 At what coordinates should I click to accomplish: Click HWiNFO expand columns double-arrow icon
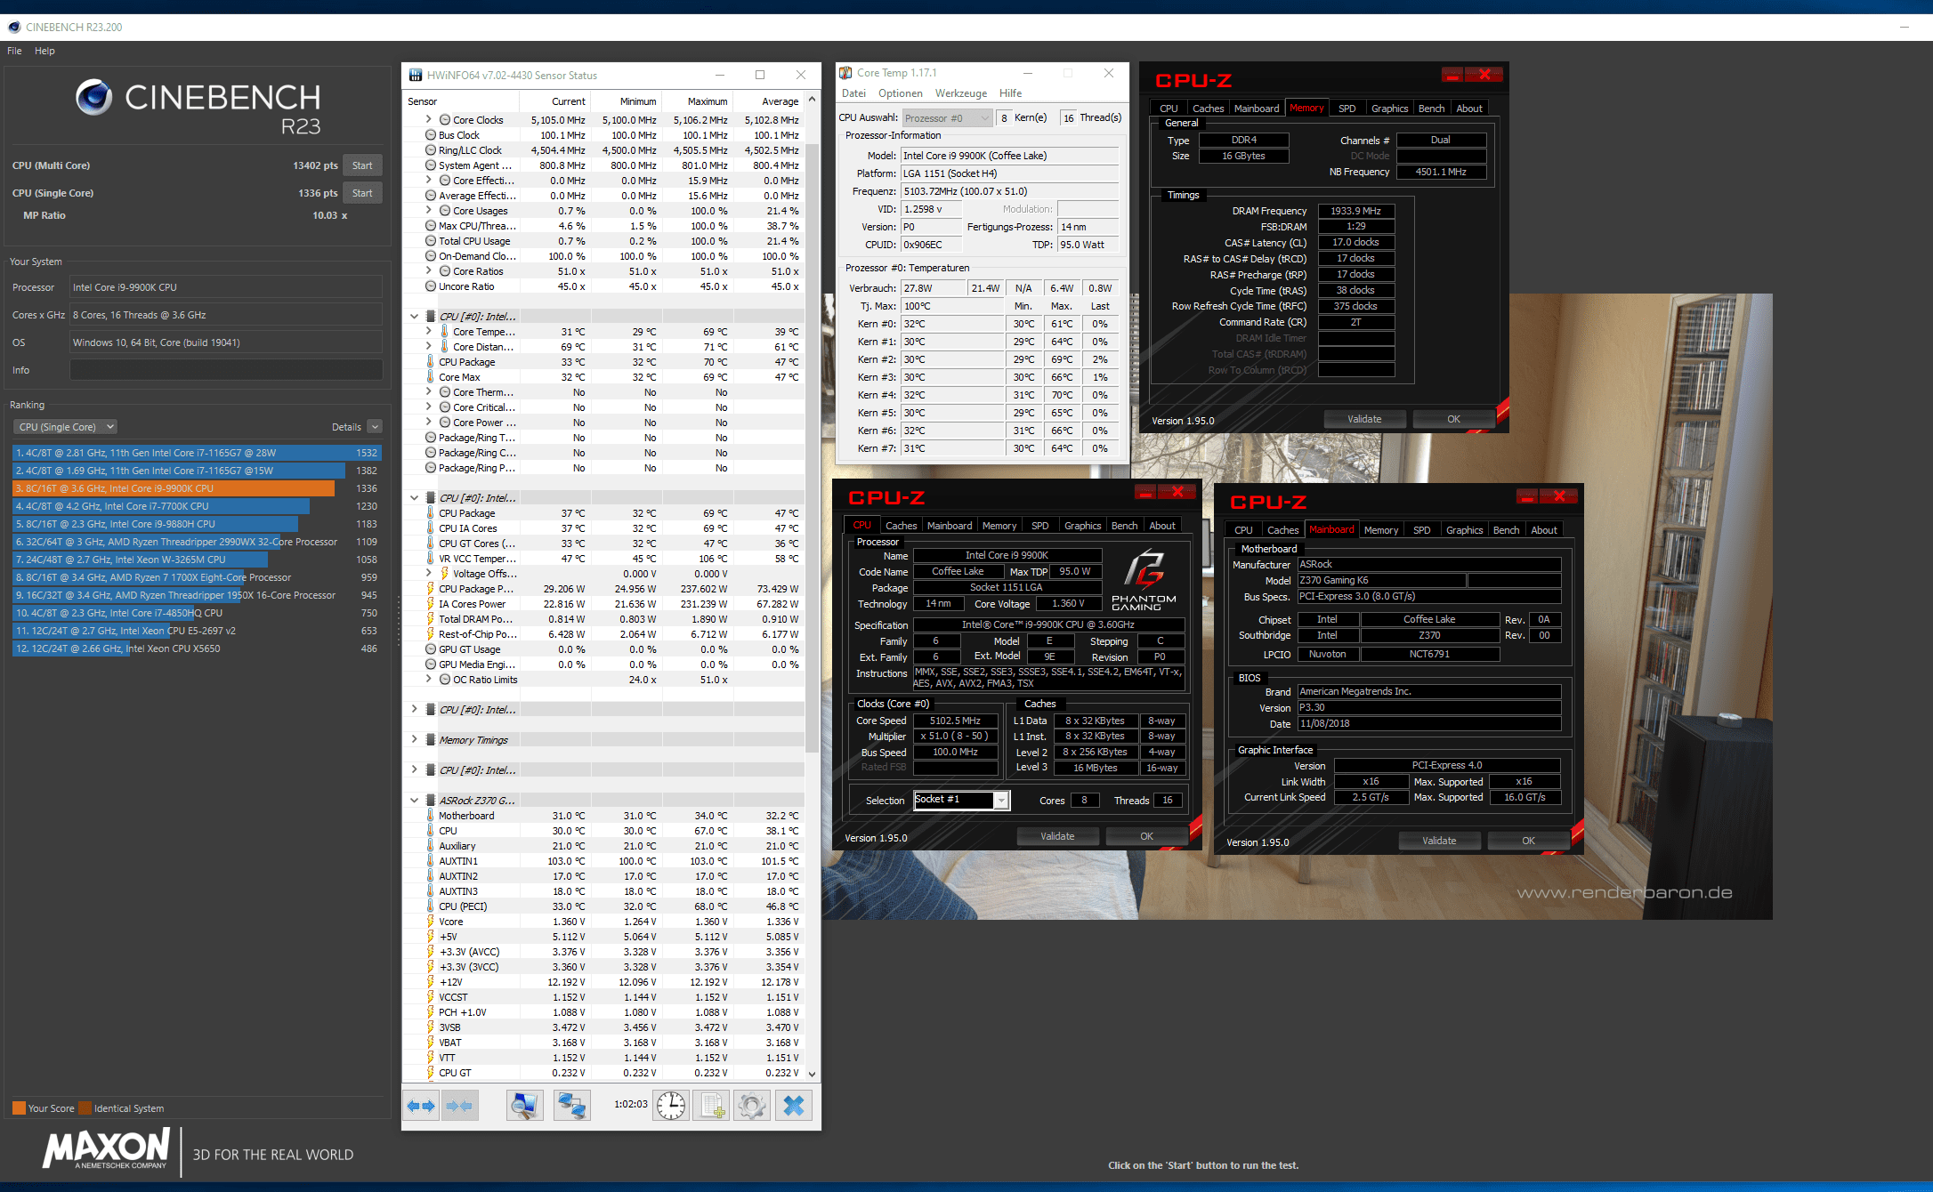tap(421, 1106)
